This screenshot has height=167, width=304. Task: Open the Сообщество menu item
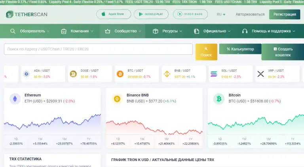click(x=125, y=31)
